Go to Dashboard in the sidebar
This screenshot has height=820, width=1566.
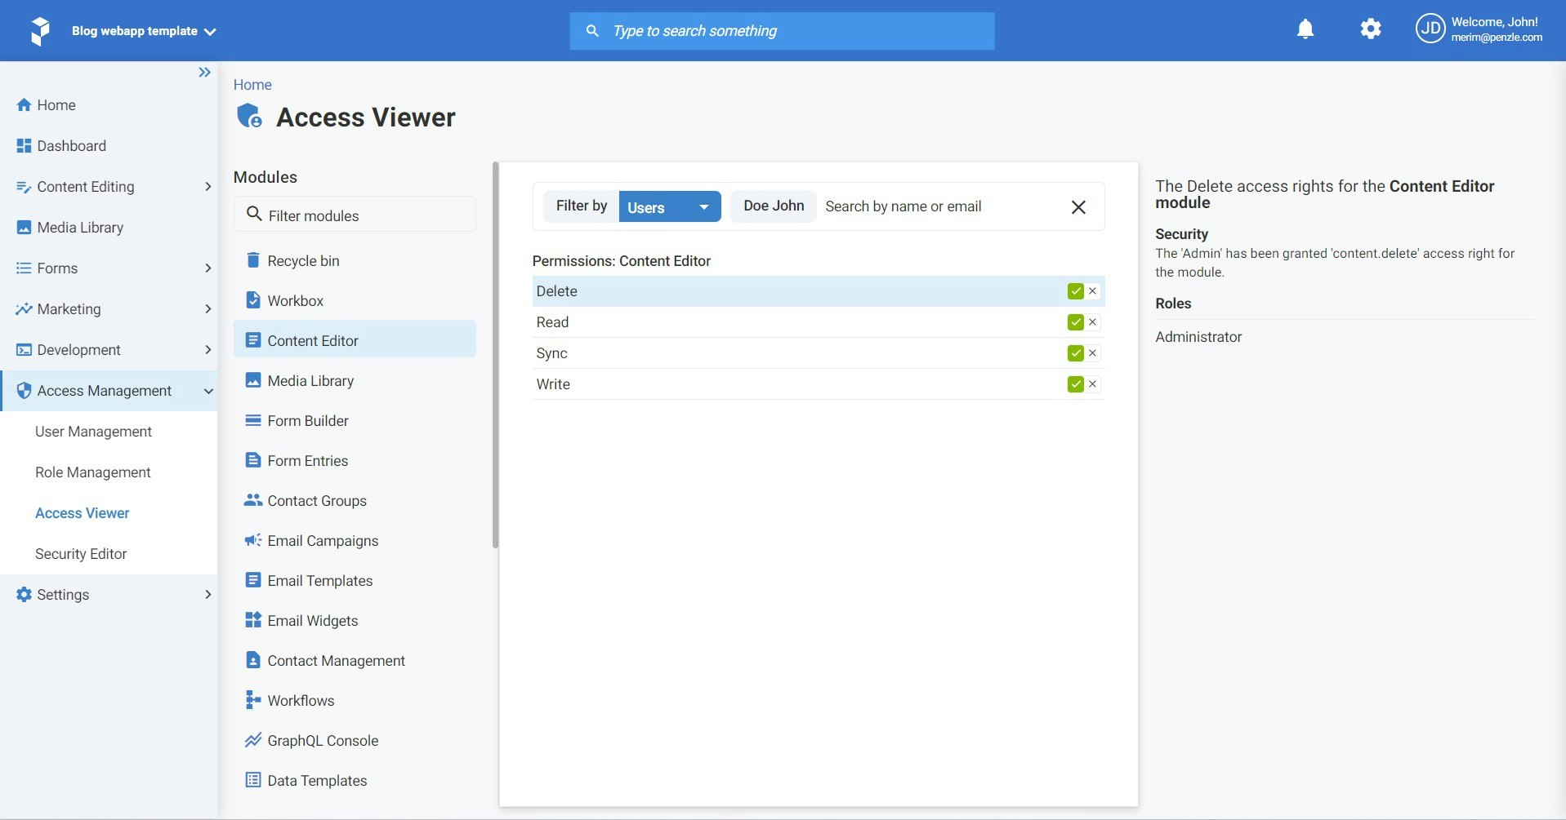pyautogui.click(x=71, y=146)
